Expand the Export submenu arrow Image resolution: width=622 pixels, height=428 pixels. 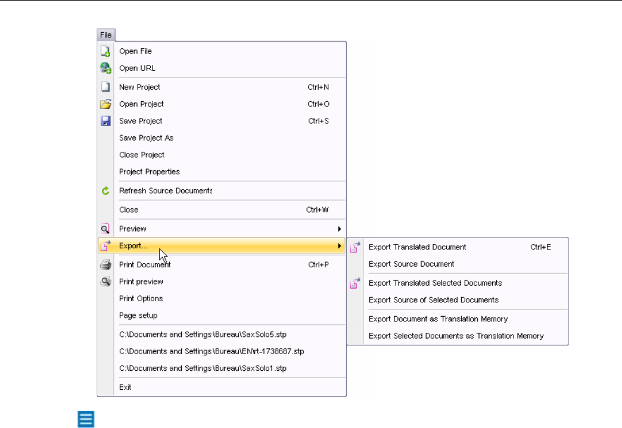point(340,246)
